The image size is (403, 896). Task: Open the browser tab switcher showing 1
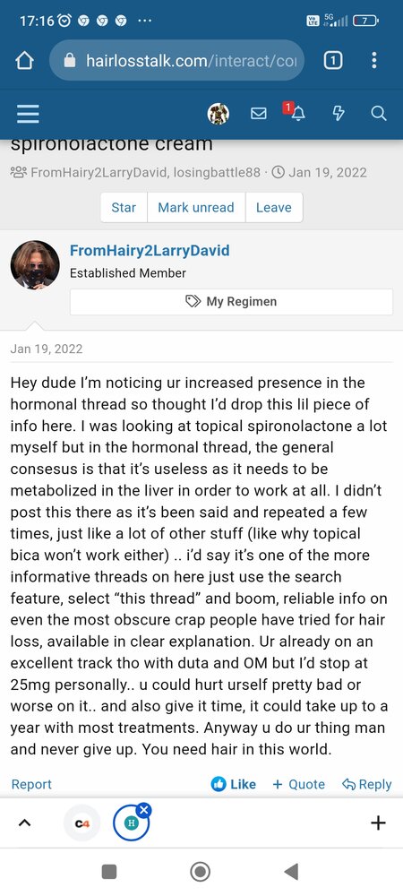coord(333,60)
